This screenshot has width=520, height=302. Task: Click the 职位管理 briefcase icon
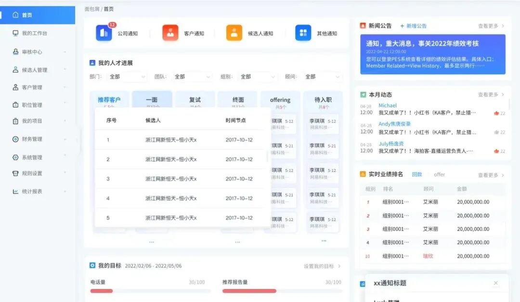(x=15, y=105)
